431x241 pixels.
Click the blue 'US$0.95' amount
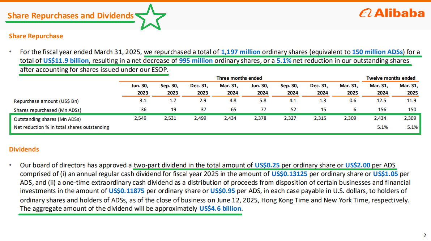(223, 191)
